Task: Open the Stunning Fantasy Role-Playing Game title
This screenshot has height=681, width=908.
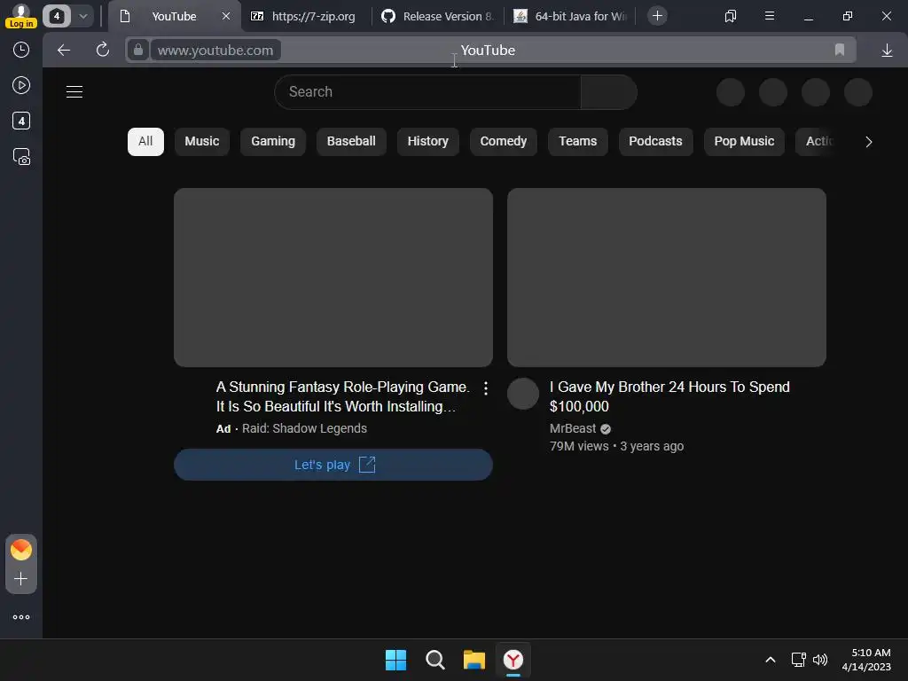Action: click(343, 396)
